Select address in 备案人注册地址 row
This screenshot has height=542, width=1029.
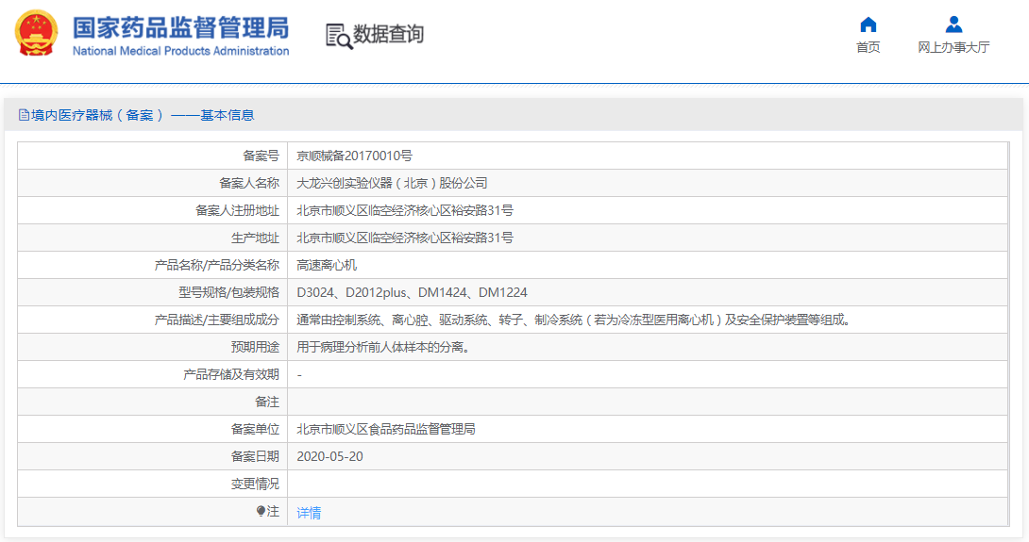click(x=405, y=210)
